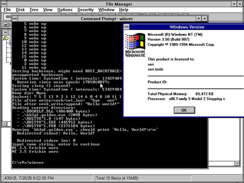Click the RUST9X~1.D (147 bytes) line
This screenshot has width=244, height=183.
click(x=48, y=119)
